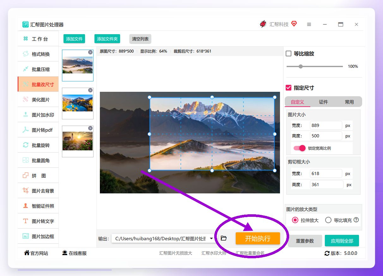Viewport: 383px width, 276px height.
Task: Click the 批量改尺寸 resize icon
Action: coord(26,84)
